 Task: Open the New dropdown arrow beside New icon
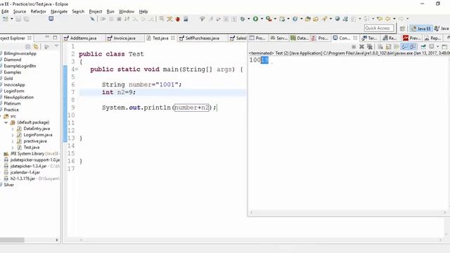12,19
